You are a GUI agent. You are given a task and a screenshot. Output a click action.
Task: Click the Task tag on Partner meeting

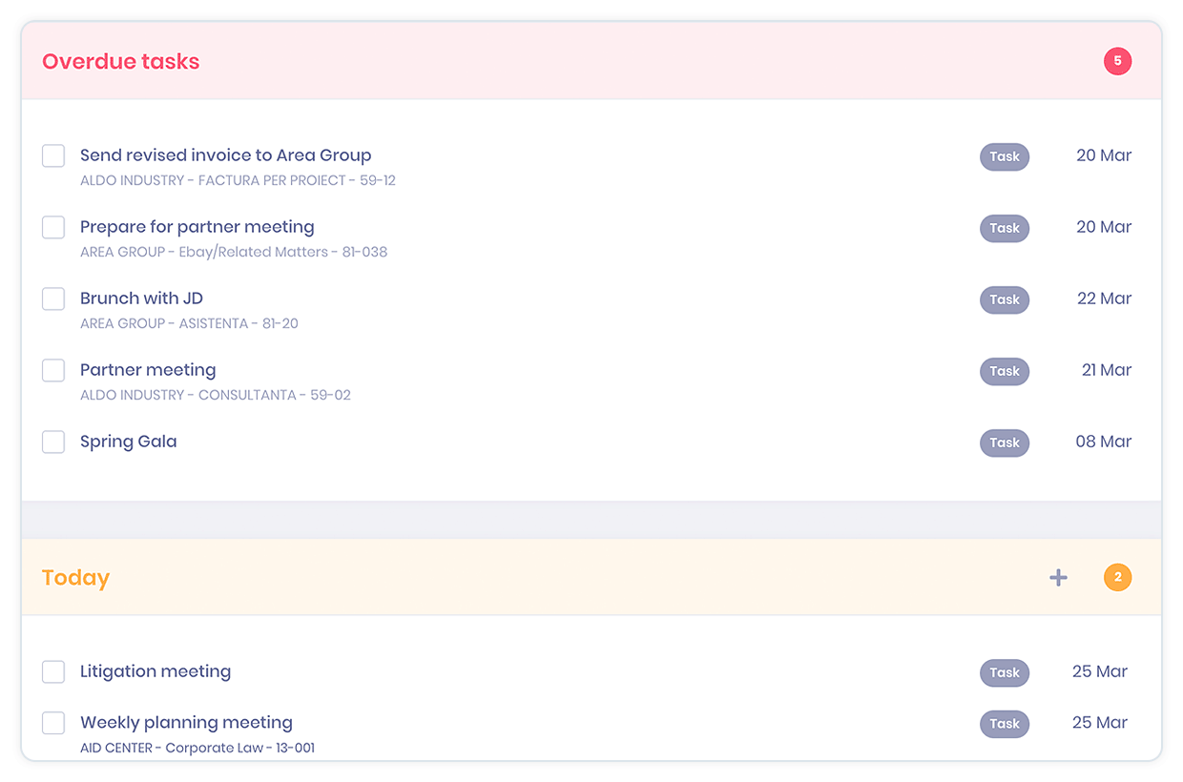coord(1005,371)
